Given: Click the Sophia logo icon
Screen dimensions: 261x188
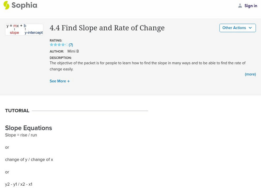Looking at the screenshot, I should 7,5.
